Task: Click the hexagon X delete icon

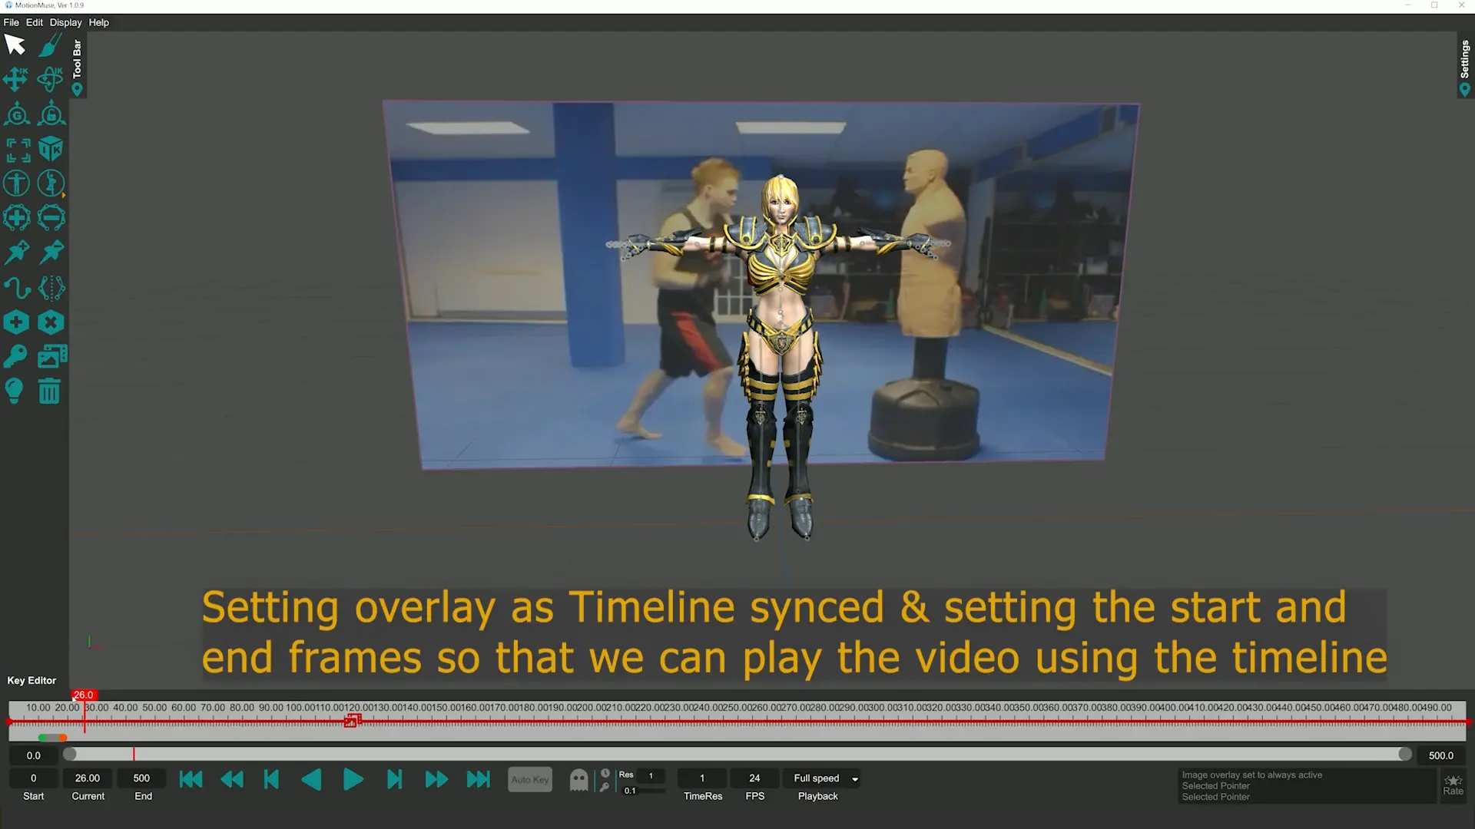Action: (x=51, y=322)
